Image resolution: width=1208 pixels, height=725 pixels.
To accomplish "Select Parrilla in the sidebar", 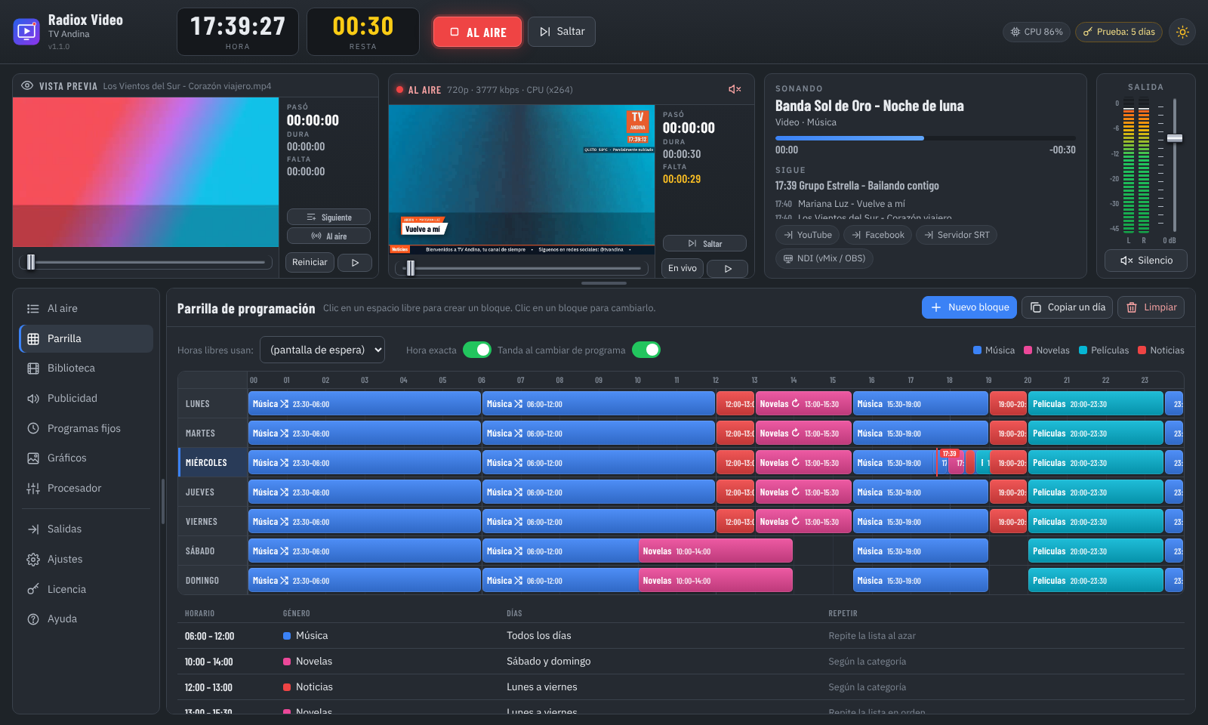I will point(86,338).
